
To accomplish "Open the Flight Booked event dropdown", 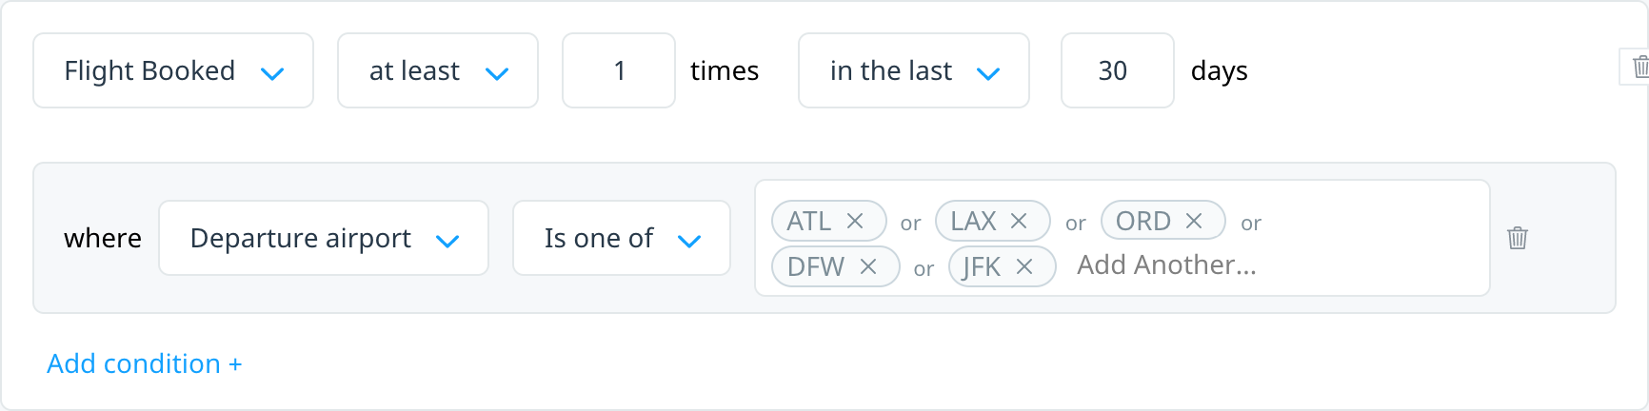I will [173, 70].
